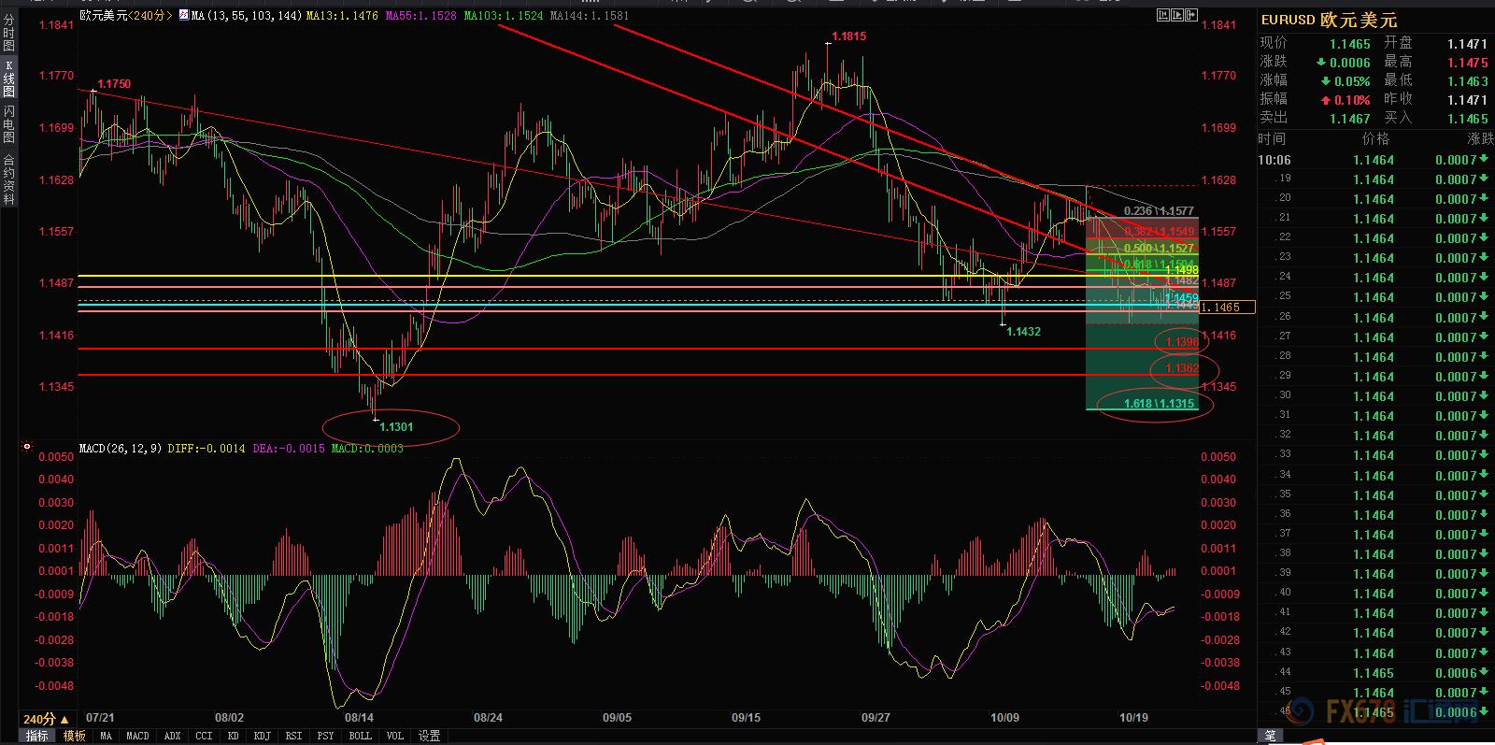Click the 开盘 value 1.1471

1467,44
